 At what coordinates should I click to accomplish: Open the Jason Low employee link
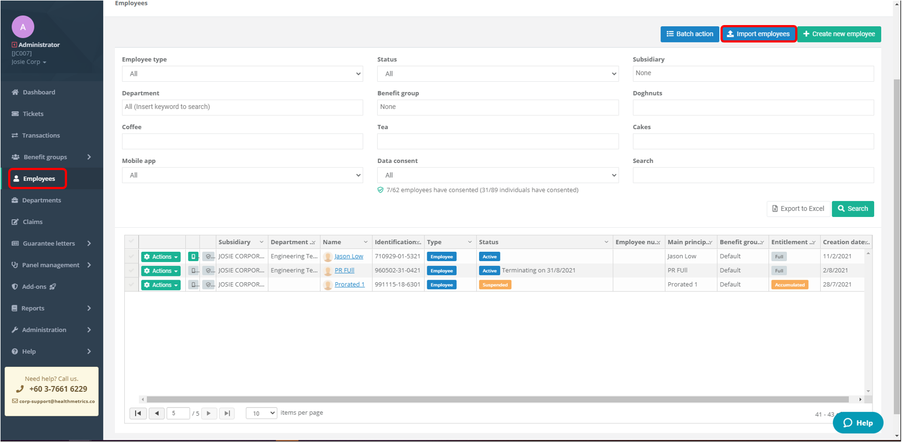[348, 257]
